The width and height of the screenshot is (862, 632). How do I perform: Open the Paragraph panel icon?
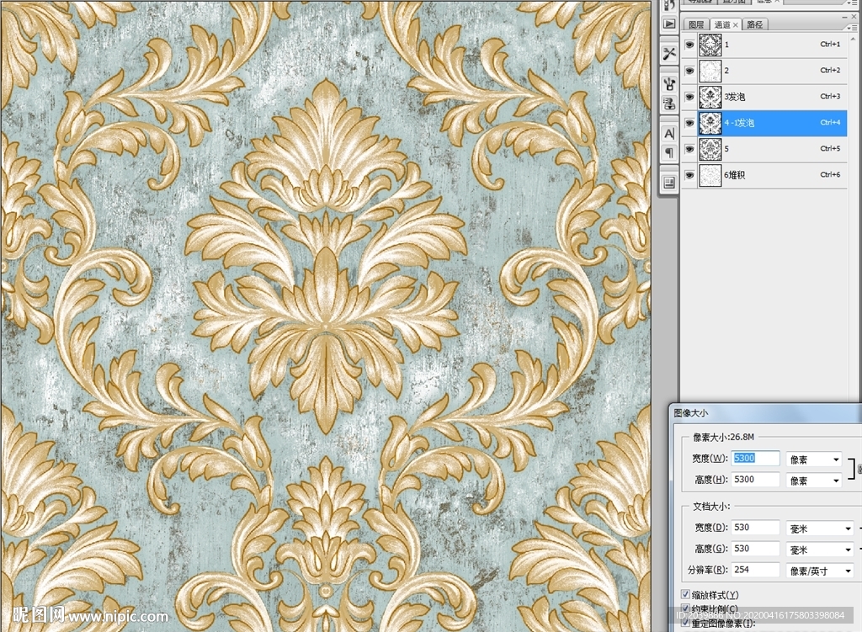pos(669,153)
